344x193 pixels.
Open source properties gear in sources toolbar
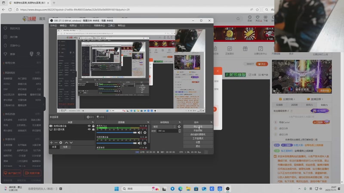pyautogui.click(x=61, y=142)
